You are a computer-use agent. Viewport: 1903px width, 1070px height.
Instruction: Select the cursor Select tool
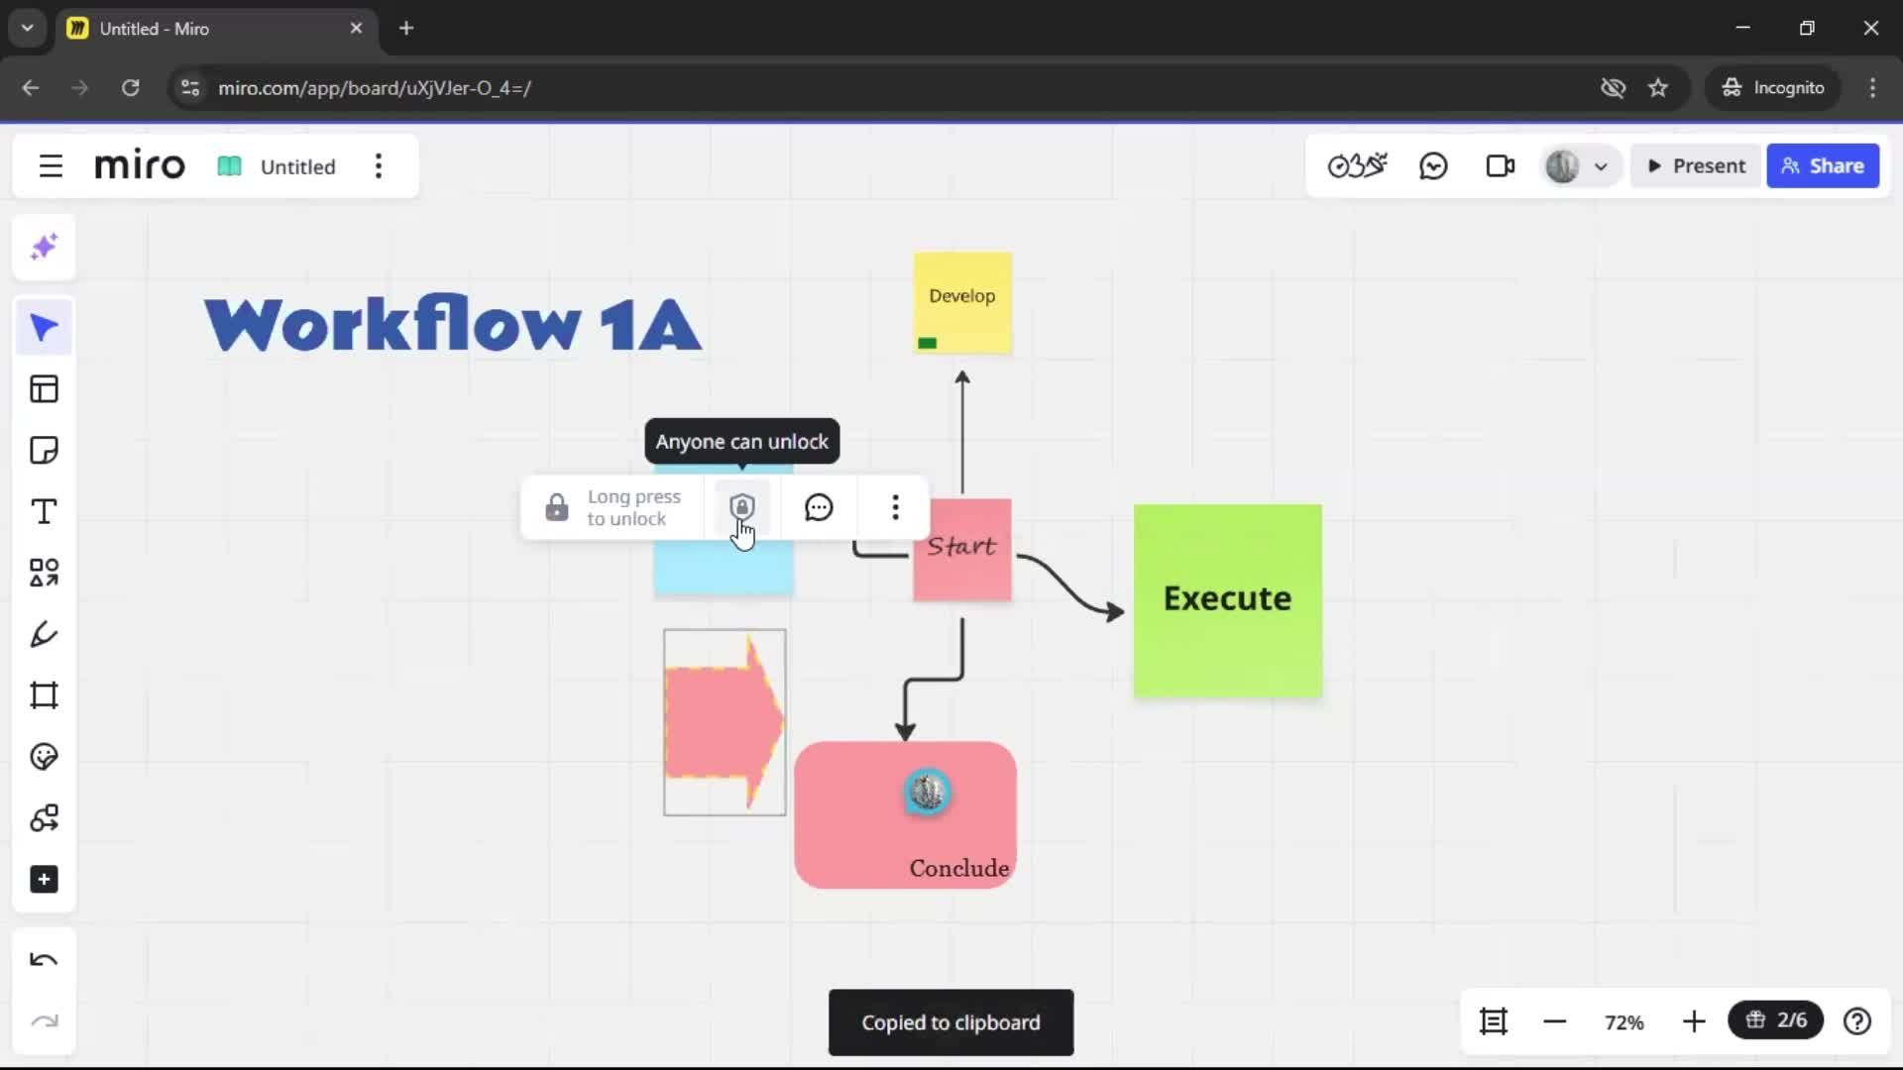coord(44,328)
